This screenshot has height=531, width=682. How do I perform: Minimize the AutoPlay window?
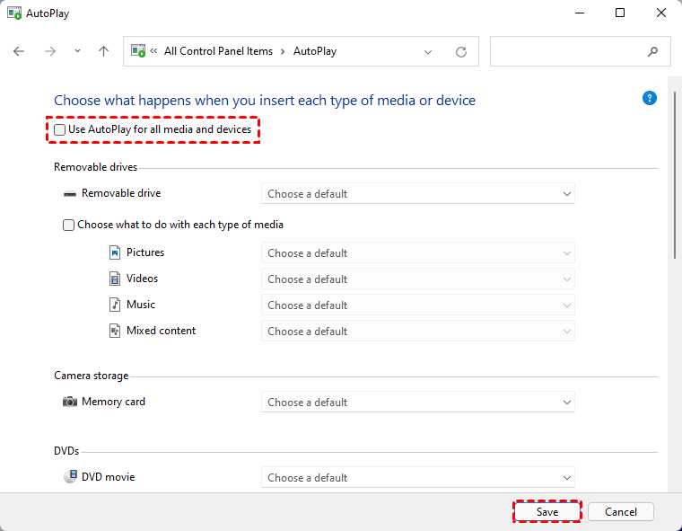(580, 13)
